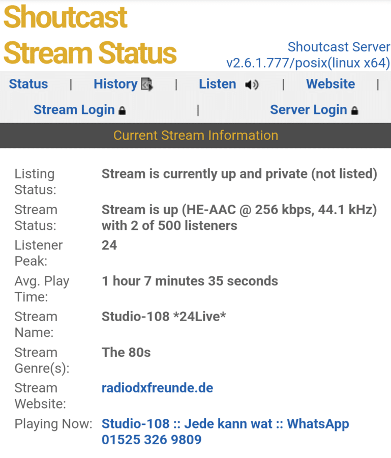This screenshot has width=391, height=458.
Task: Click the Listener Peak value 24
Action: click(x=109, y=245)
